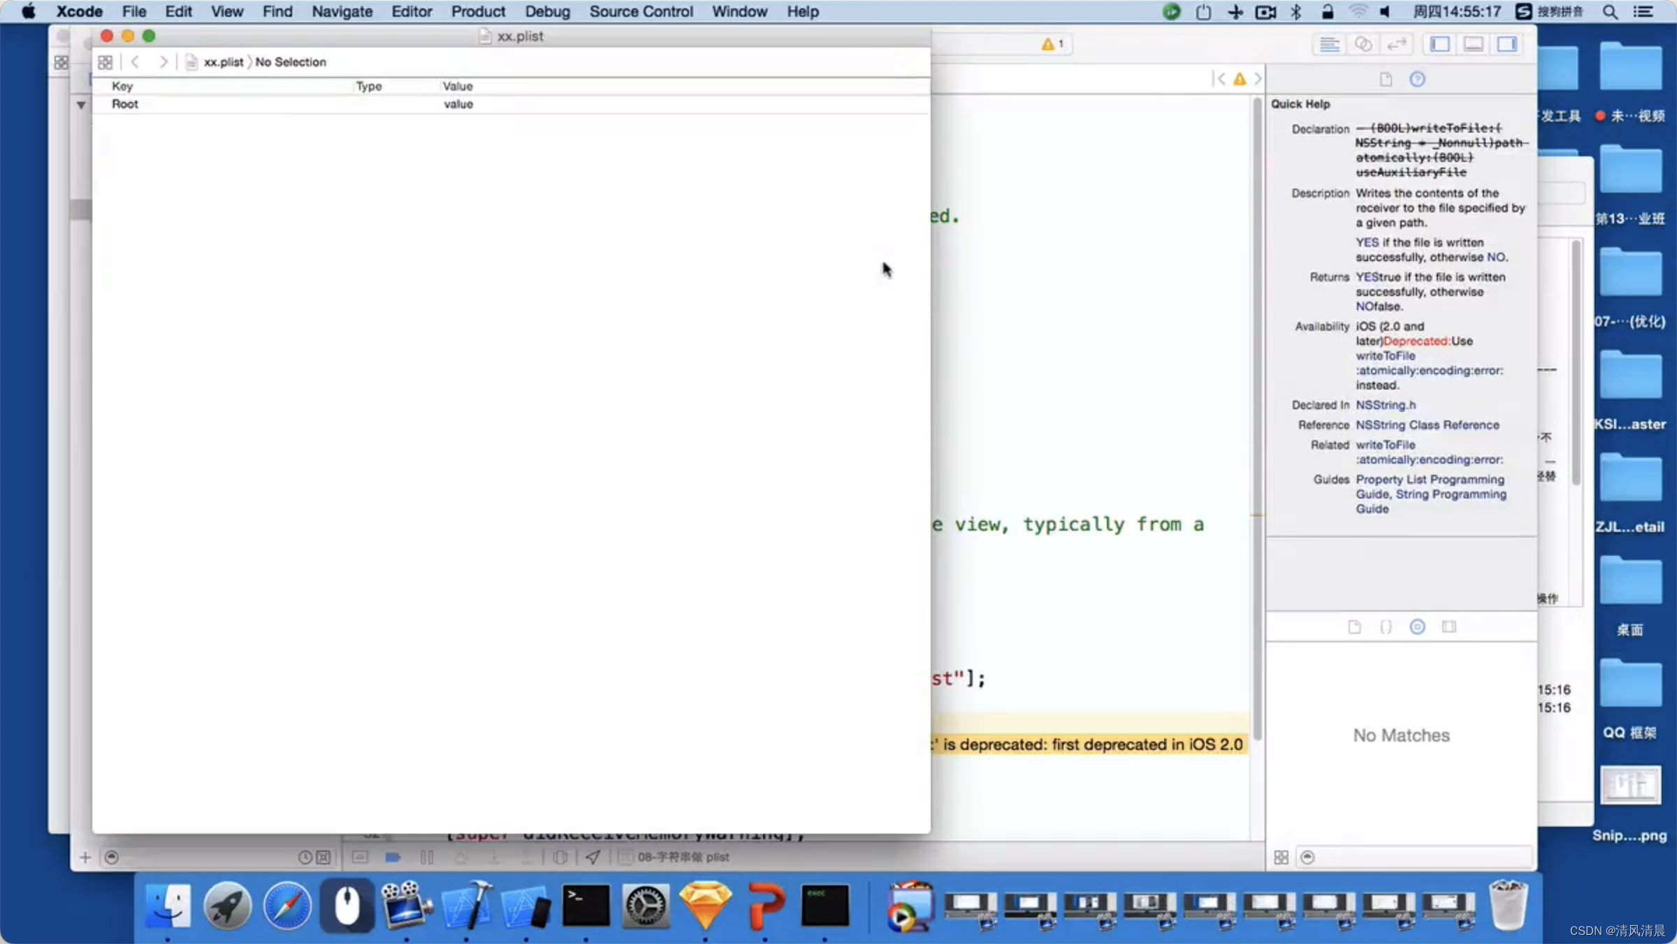Open the Product menu
The image size is (1677, 944).
coord(478,11)
